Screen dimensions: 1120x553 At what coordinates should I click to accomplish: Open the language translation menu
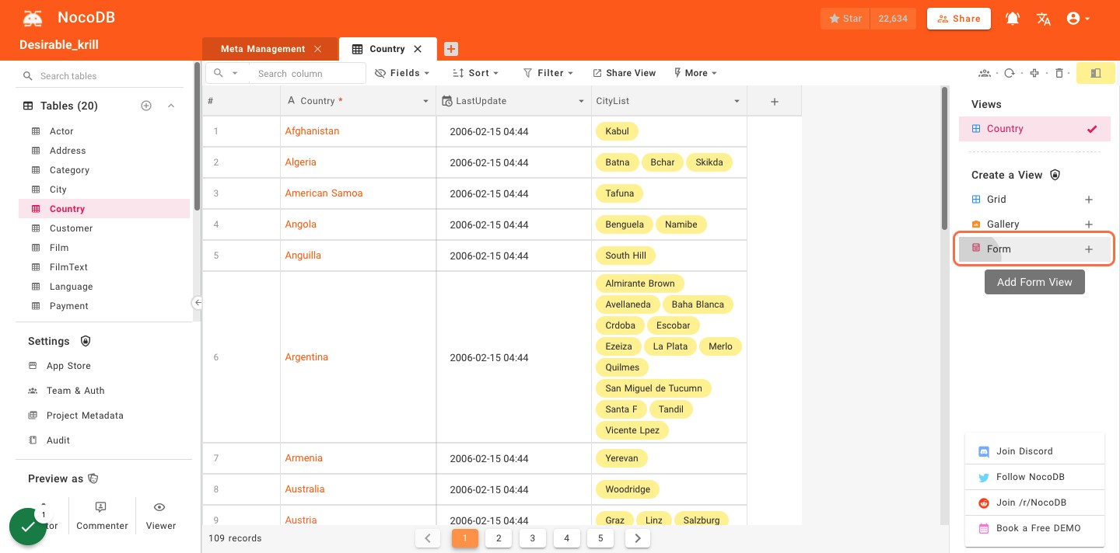point(1044,19)
